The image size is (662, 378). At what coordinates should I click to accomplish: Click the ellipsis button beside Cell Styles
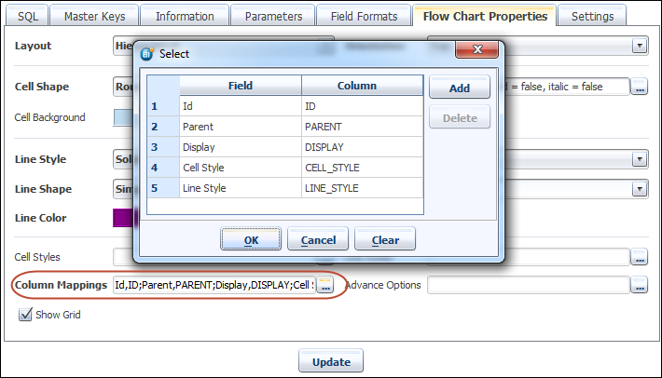tap(639, 257)
